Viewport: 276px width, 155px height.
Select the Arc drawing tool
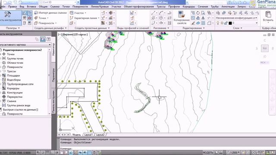pyautogui.click(x=161, y=13)
